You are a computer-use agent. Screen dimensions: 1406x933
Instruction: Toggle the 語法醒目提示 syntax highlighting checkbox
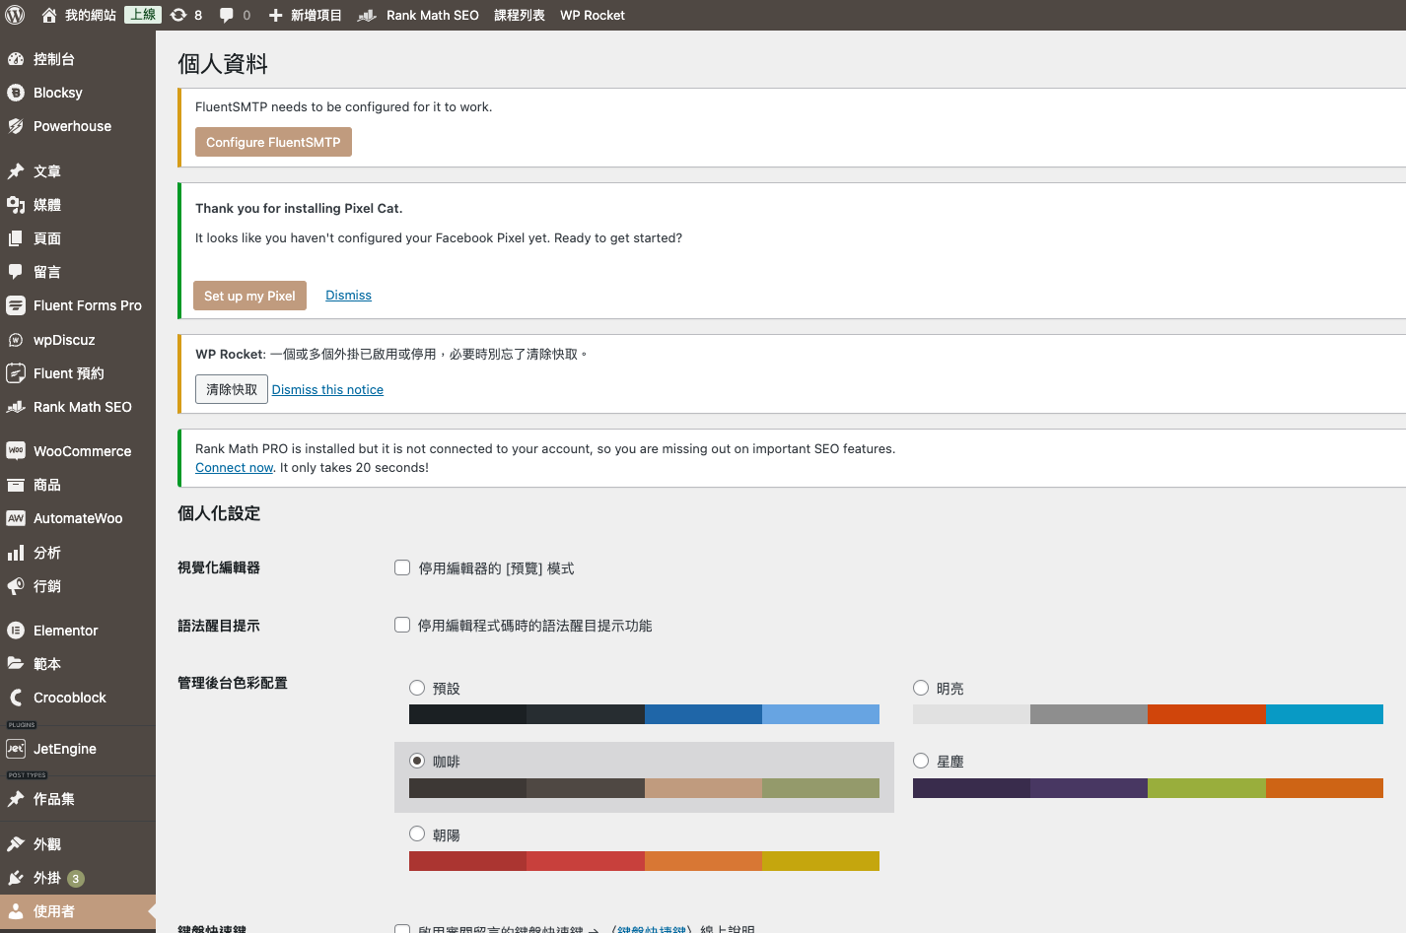(x=402, y=625)
